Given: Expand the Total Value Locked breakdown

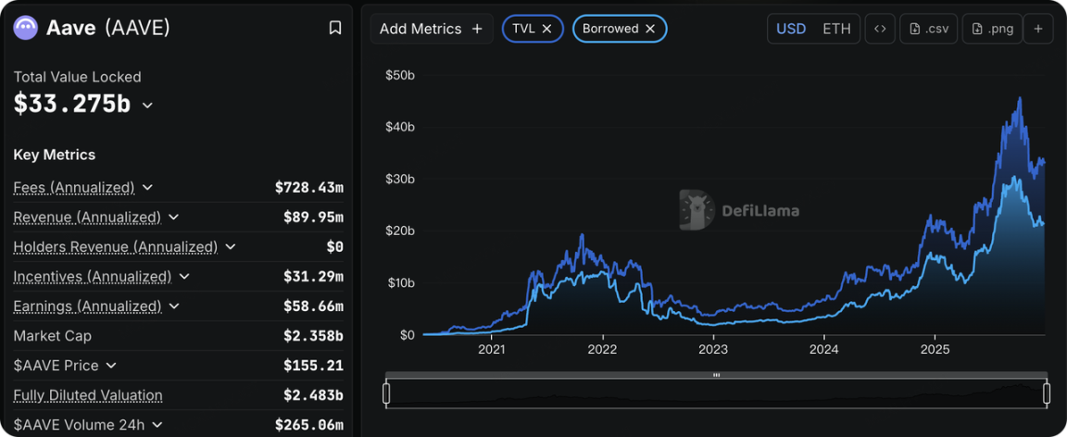Looking at the screenshot, I should coord(147,106).
